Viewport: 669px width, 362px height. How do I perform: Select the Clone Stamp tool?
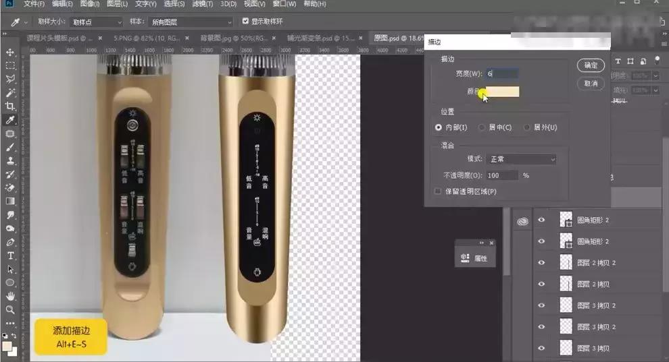tap(10, 161)
